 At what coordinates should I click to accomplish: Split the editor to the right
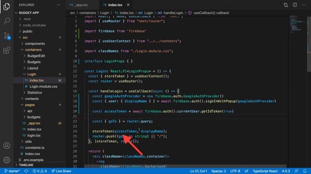(x=295, y=5)
